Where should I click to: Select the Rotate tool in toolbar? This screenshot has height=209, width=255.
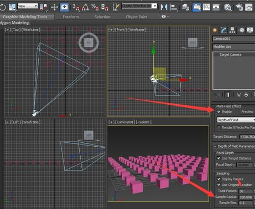coord(3,7)
